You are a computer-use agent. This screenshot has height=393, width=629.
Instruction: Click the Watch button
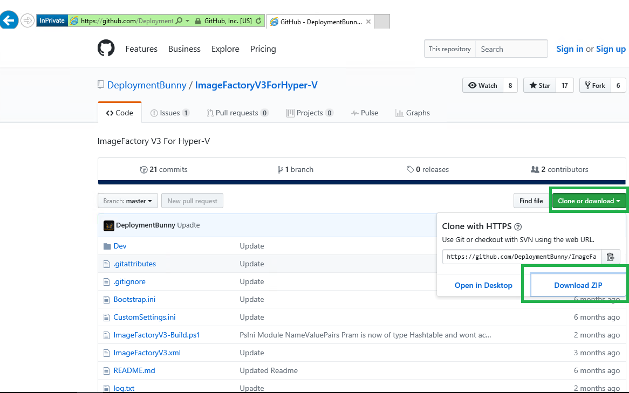(x=483, y=85)
